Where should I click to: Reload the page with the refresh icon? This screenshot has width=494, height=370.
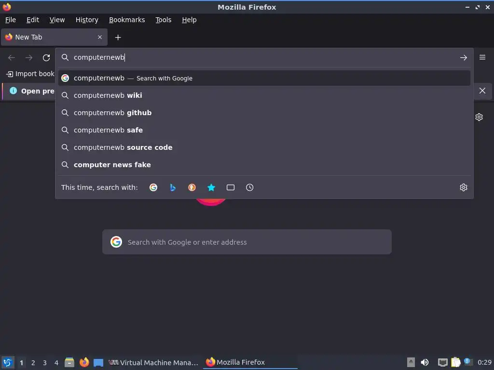point(46,58)
